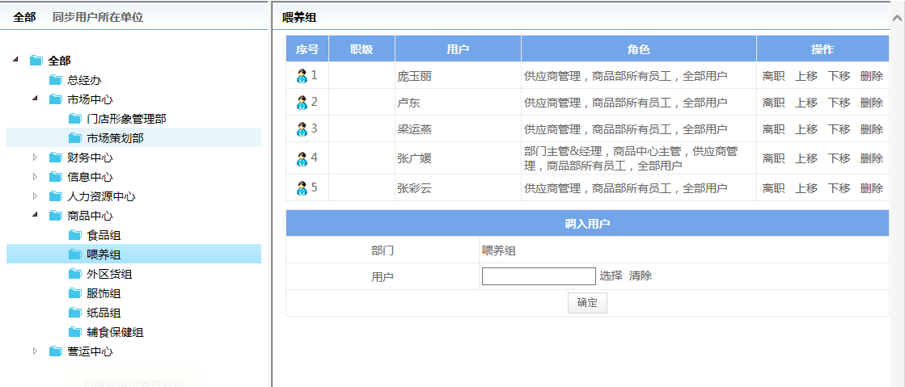Switch to the 全部 tab at top left
This screenshot has width=905, height=387.
point(24,17)
